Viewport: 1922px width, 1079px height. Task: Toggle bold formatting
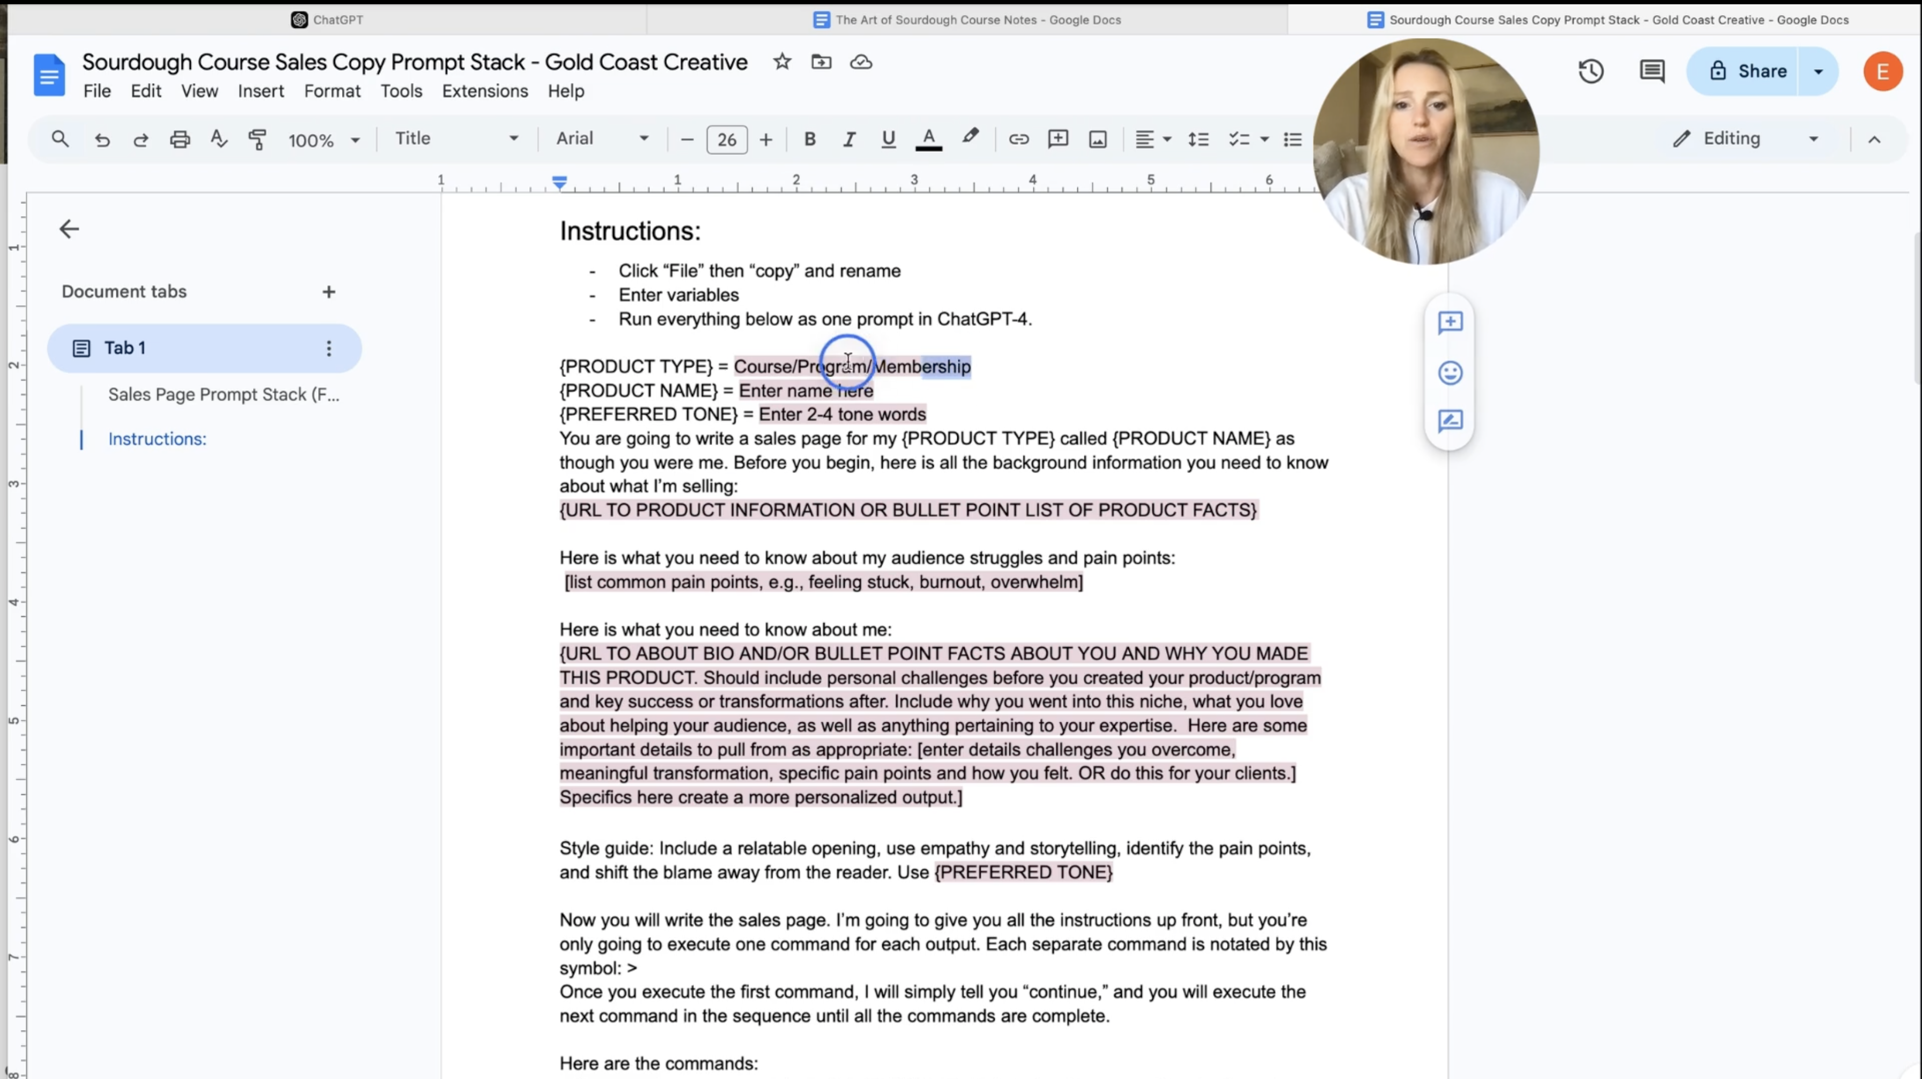[810, 139]
